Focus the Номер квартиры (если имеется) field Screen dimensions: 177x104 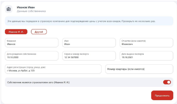point(139,69)
